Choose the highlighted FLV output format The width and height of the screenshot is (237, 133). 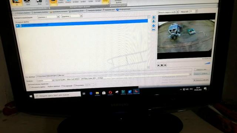pos(106,1)
